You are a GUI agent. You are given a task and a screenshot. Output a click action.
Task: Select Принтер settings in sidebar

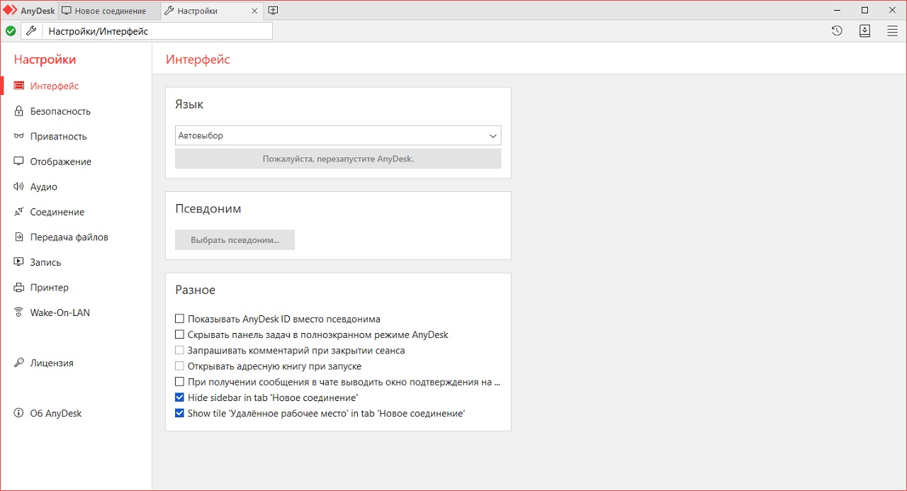coord(49,288)
